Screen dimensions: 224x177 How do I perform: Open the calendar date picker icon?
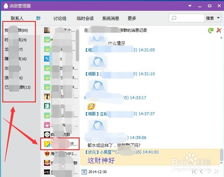tap(84, 172)
